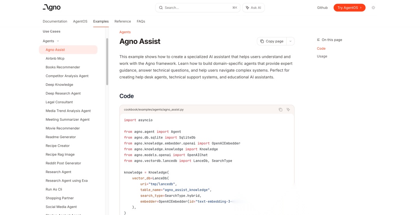Click the Search input field
420x215 pixels.
coord(198,8)
